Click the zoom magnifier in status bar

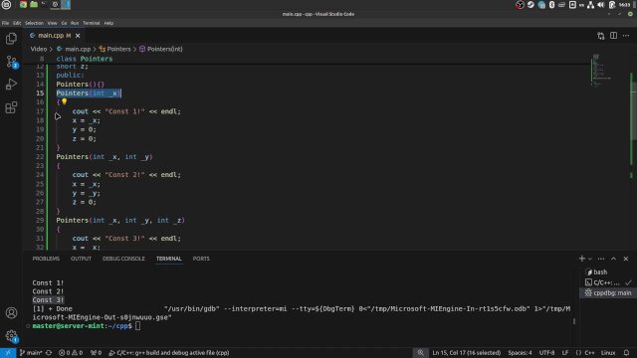[x=421, y=353]
